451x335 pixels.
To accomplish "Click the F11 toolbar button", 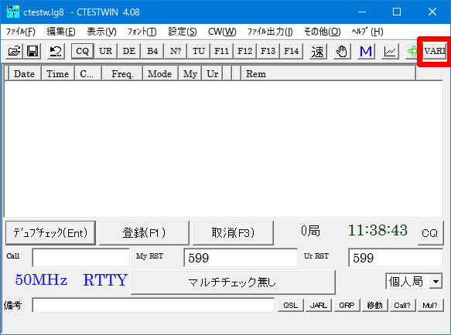I will tap(222, 52).
